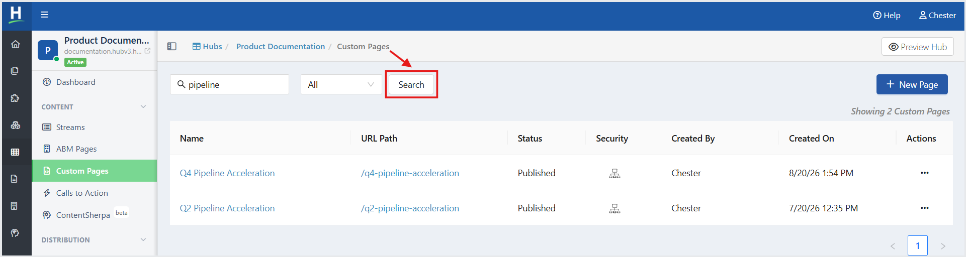Collapse the DISTRIBUTION section chevron

pyautogui.click(x=143, y=239)
